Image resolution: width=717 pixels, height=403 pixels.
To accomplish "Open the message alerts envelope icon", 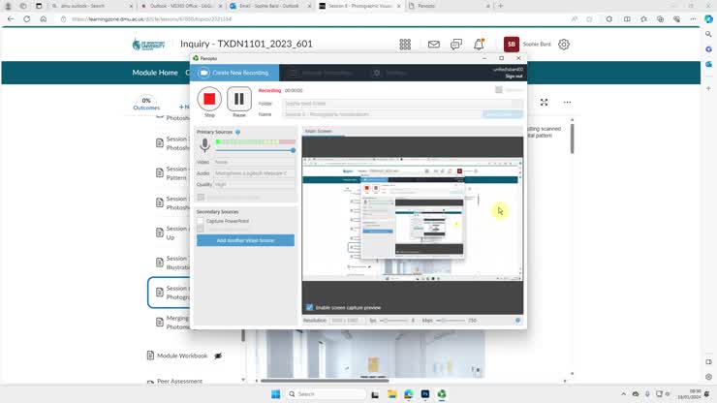I will 433,45.
